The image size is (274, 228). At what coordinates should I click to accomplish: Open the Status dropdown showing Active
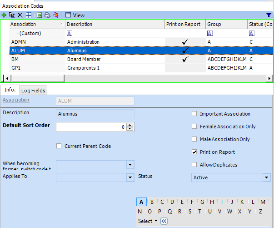coord(266,177)
